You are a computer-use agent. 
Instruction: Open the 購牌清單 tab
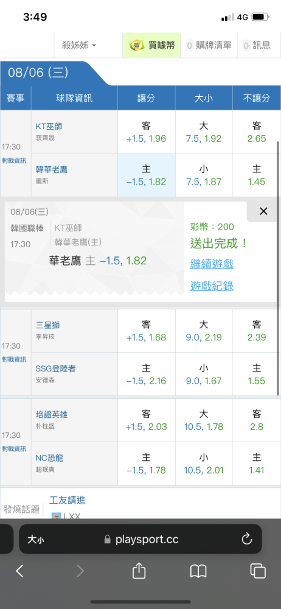209,46
